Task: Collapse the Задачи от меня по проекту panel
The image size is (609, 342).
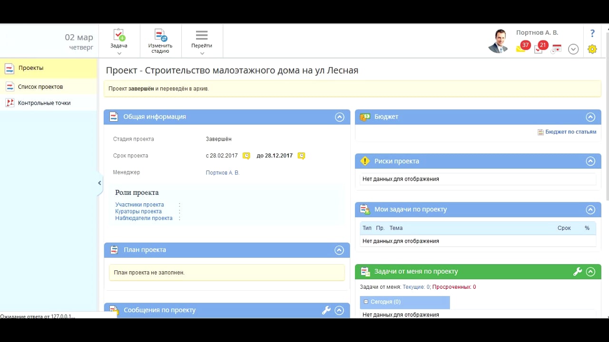Action: point(590,272)
